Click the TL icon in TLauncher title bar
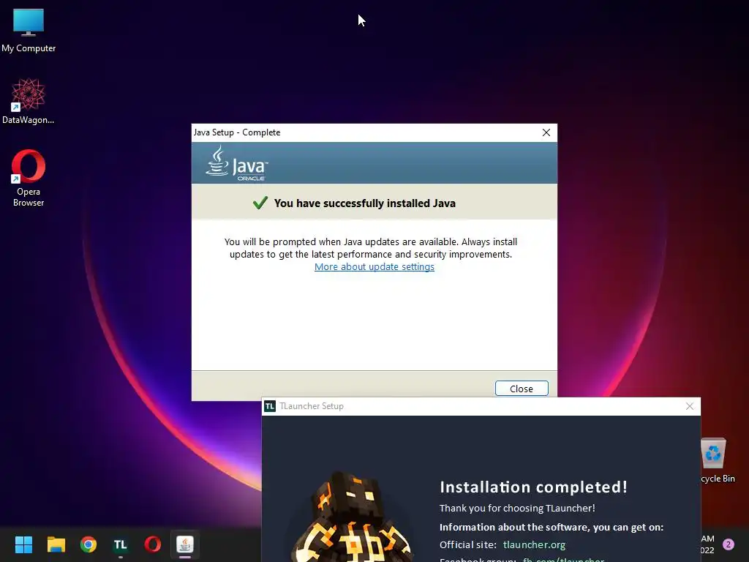Screen dimensions: 749x562 (x=270, y=406)
